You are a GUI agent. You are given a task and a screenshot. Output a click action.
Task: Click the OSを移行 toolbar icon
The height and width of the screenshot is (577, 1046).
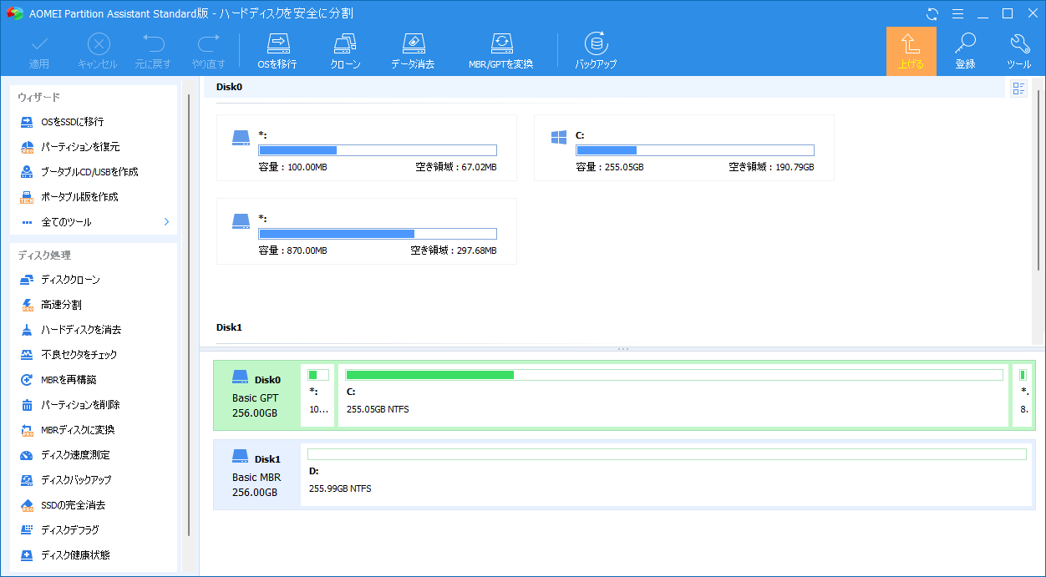tap(277, 52)
